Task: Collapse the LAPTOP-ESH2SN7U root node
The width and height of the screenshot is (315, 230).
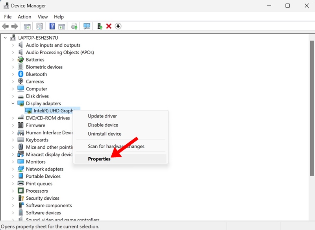Action: click(6, 38)
